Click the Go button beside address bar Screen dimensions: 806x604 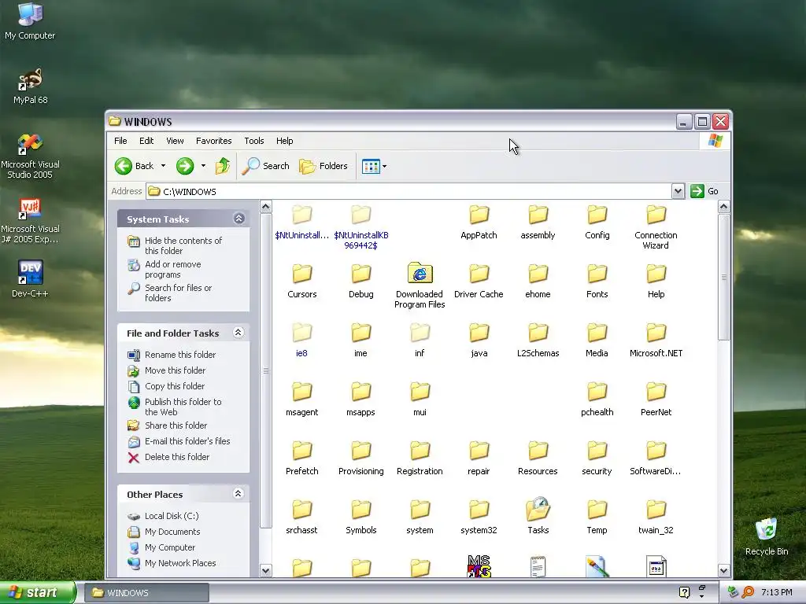[x=704, y=191]
